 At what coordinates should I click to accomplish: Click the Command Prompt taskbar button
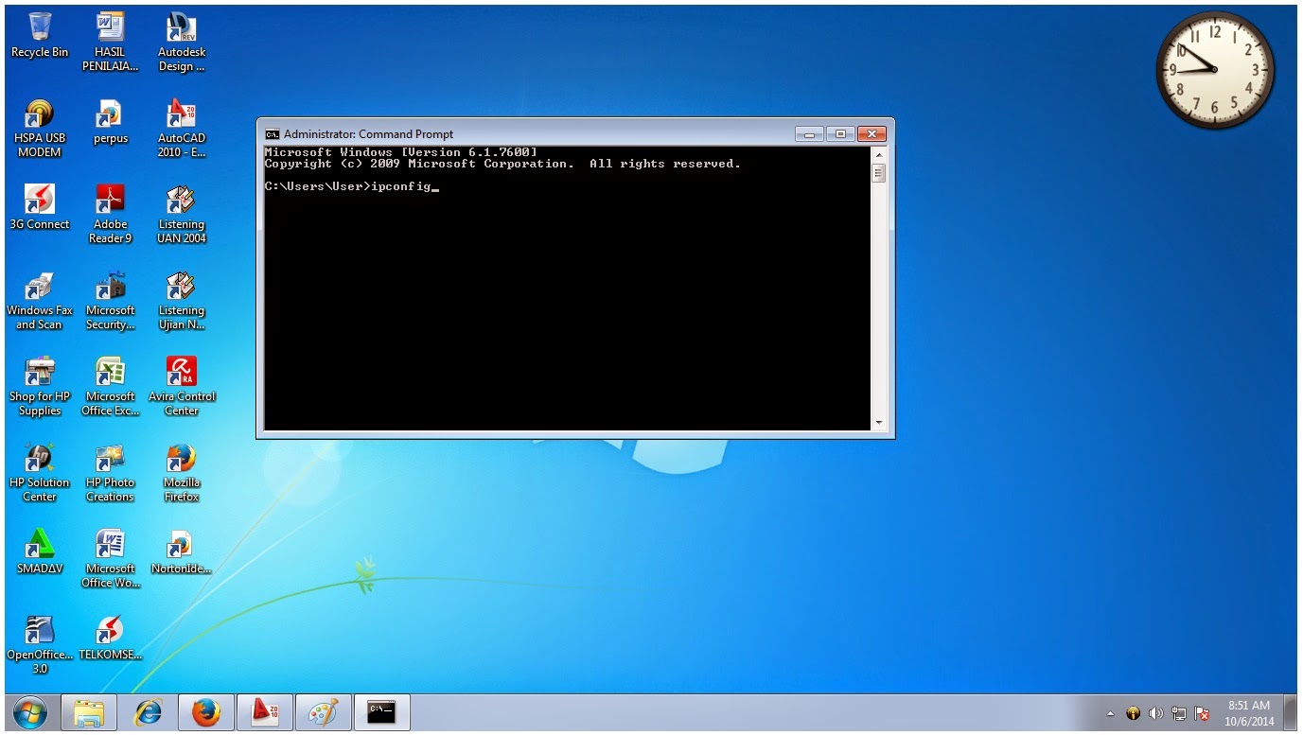pyautogui.click(x=382, y=712)
